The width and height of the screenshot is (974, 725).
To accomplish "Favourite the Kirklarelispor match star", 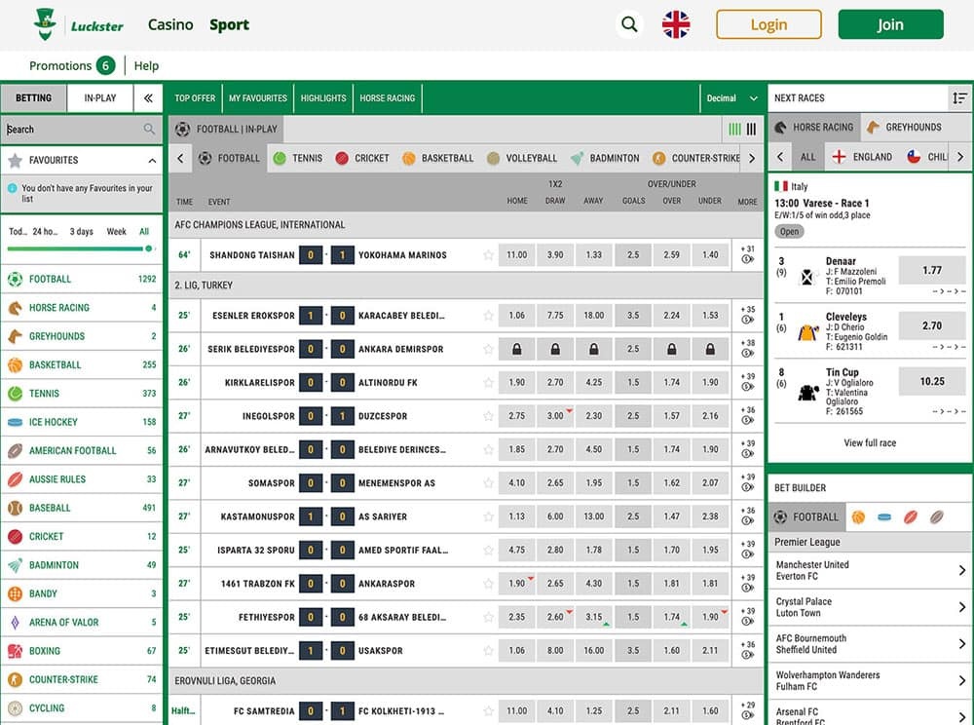I will tap(488, 383).
